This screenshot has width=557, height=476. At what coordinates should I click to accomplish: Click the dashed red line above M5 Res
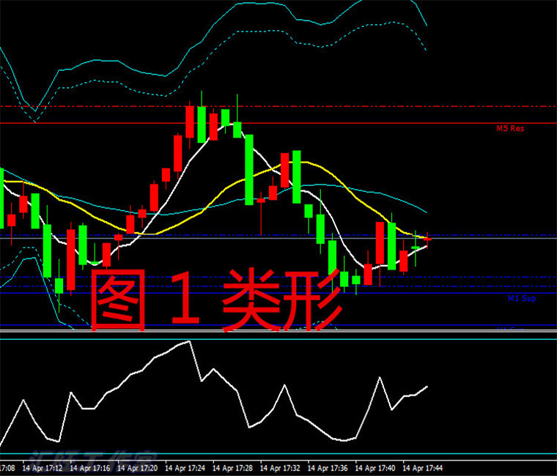366,106
